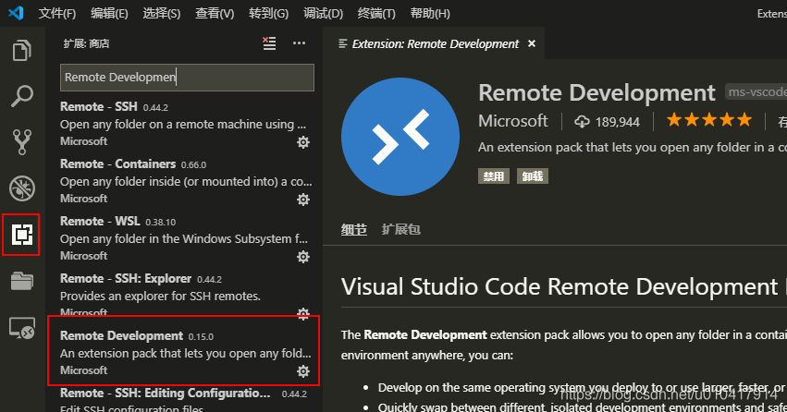
Task: Switch to the 扩展包 tab
Action: (x=401, y=230)
